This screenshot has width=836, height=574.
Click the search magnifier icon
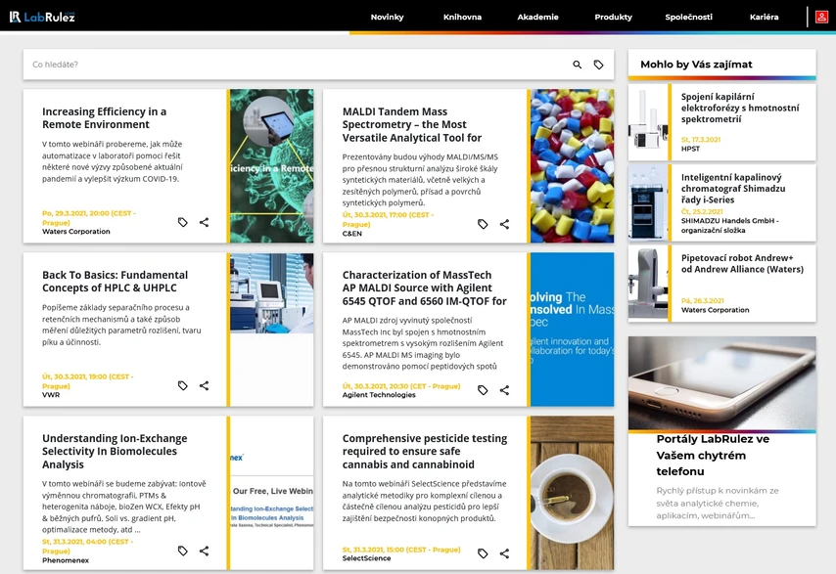577,65
